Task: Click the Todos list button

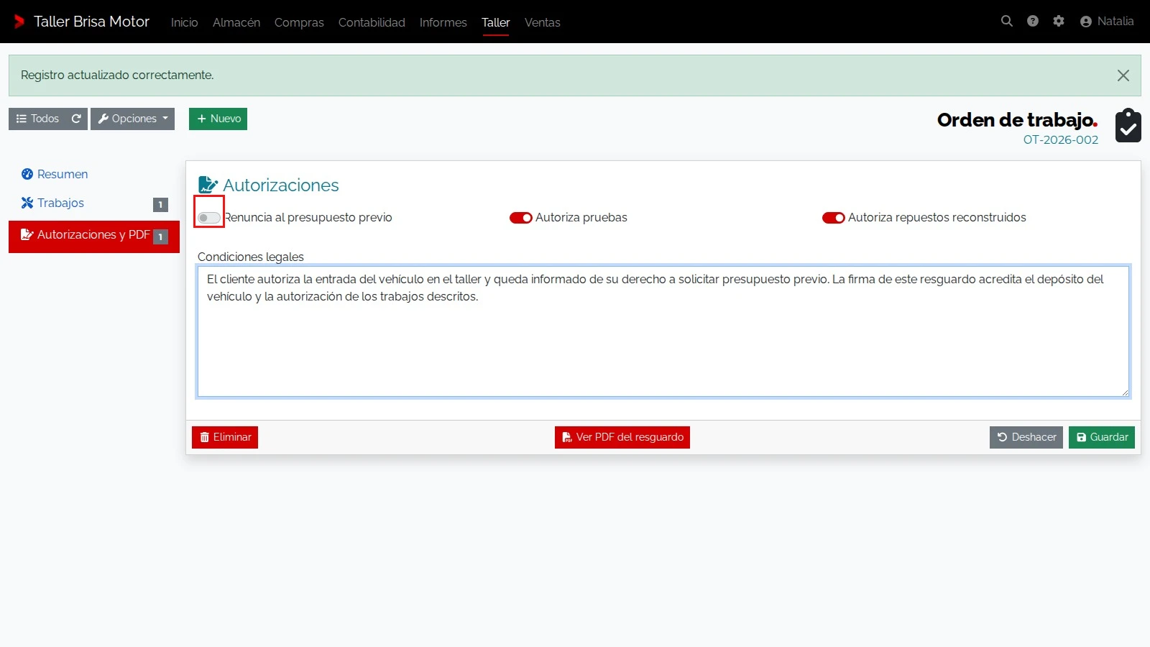Action: click(37, 119)
